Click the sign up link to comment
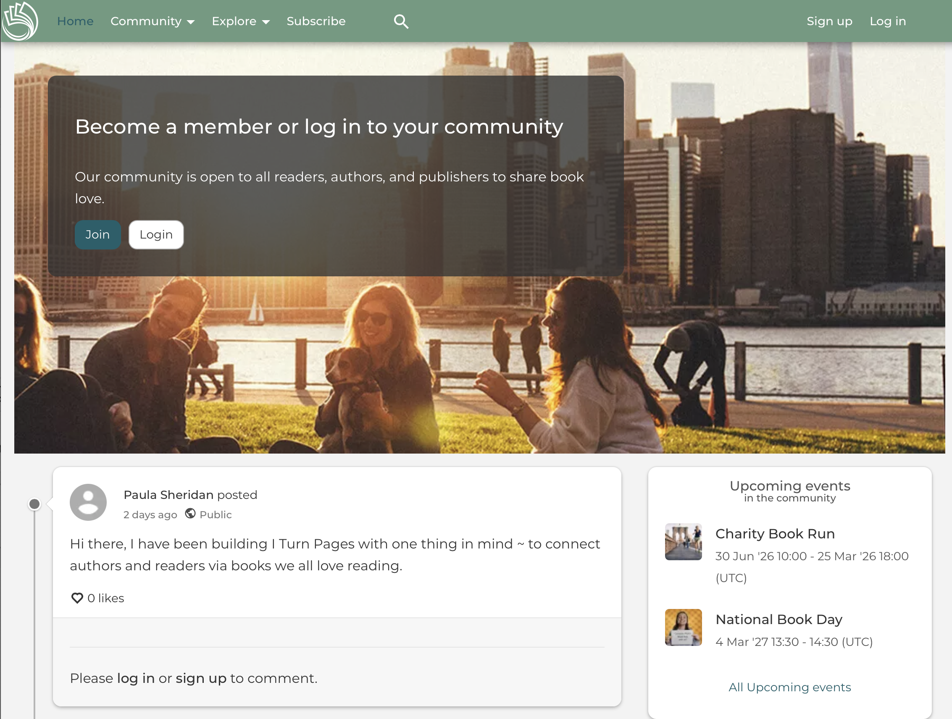The image size is (952, 719). pos(200,678)
